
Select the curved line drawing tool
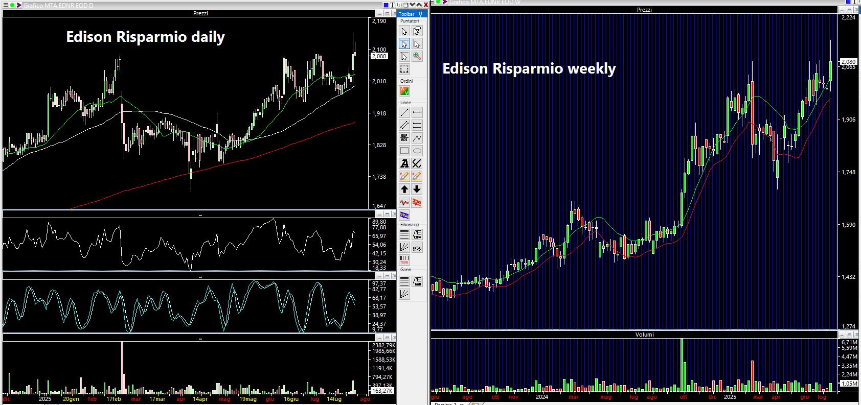417,163
